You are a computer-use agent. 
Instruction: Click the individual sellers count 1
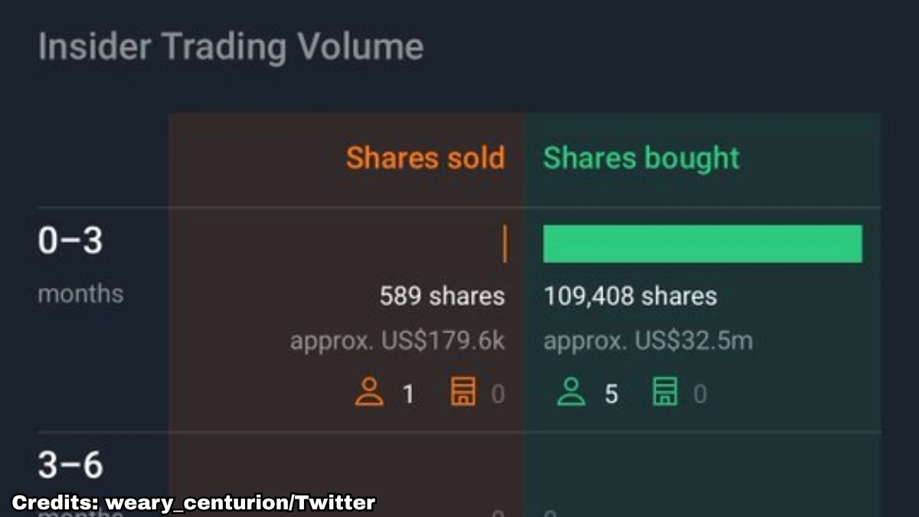point(408,394)
